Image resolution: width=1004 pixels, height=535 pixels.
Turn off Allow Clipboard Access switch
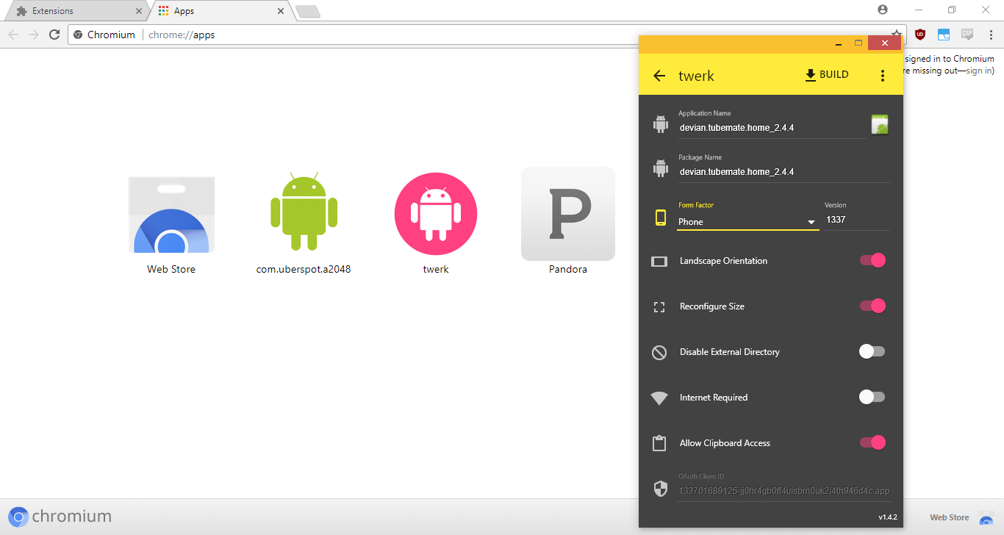pyautogui.click(x=872, y=442)
